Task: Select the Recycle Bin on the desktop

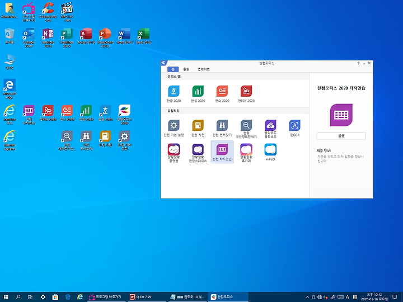Action: (x=10, y=36)
